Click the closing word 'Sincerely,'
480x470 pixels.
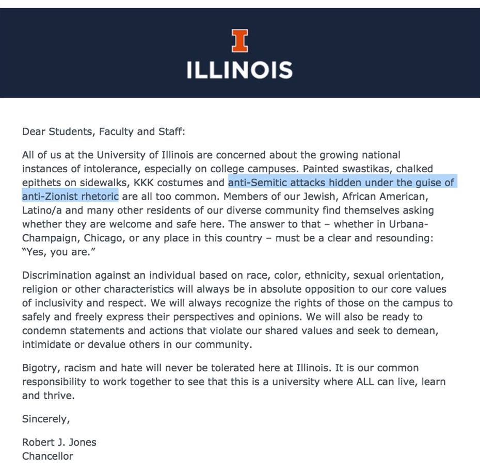(x=46, y=419)
